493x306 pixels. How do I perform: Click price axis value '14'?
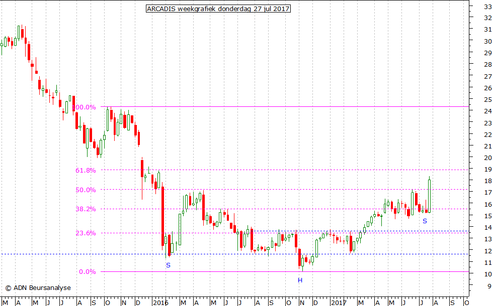(x=487, y=228)
